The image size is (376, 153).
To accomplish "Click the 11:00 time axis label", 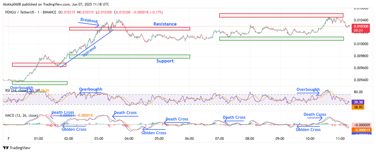I will (340, 139).
